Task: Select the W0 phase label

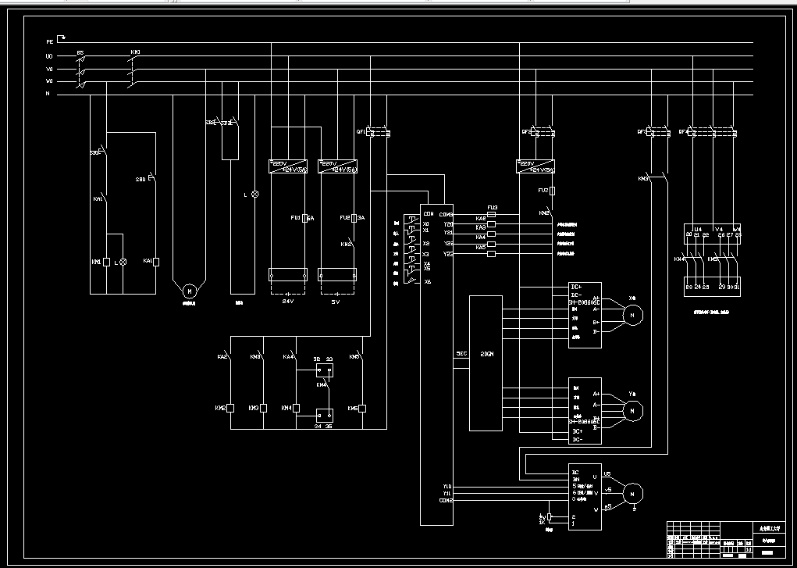Action: click(49, 81)
